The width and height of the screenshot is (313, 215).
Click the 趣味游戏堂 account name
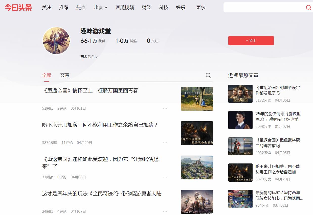[96, 31]
